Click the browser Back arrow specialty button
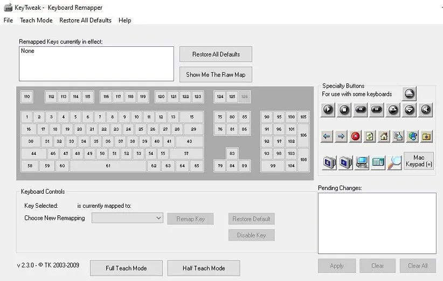This screenshot has width=443, height=281. tap(327, 137)
